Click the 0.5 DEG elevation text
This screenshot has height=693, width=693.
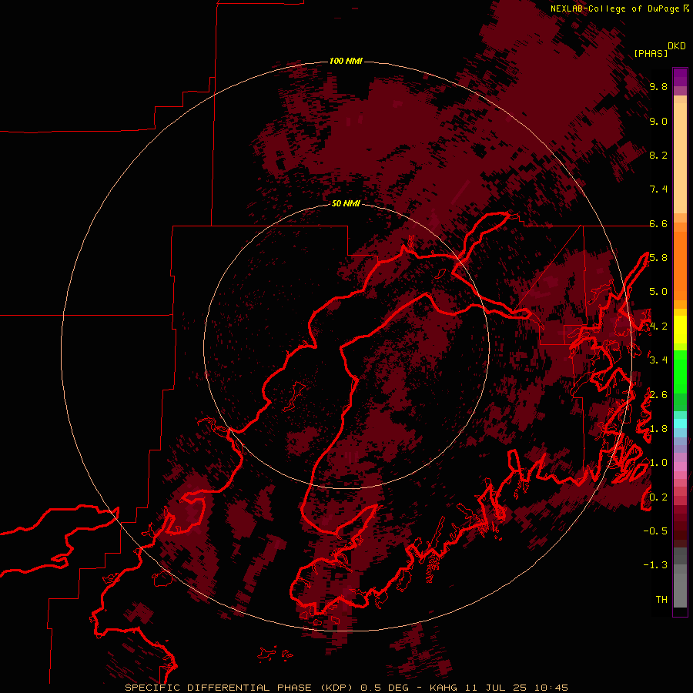tap(384, 688)
